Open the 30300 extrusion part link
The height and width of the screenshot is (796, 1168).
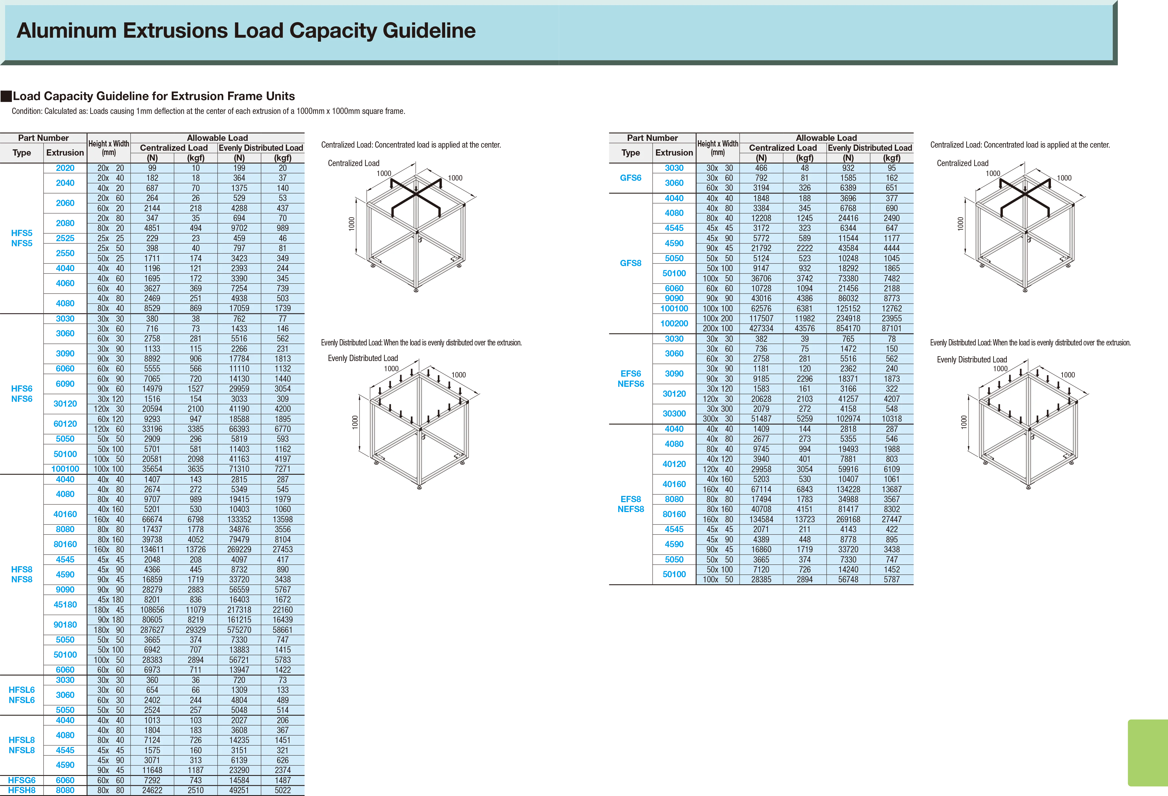click(x=674, y=413)
